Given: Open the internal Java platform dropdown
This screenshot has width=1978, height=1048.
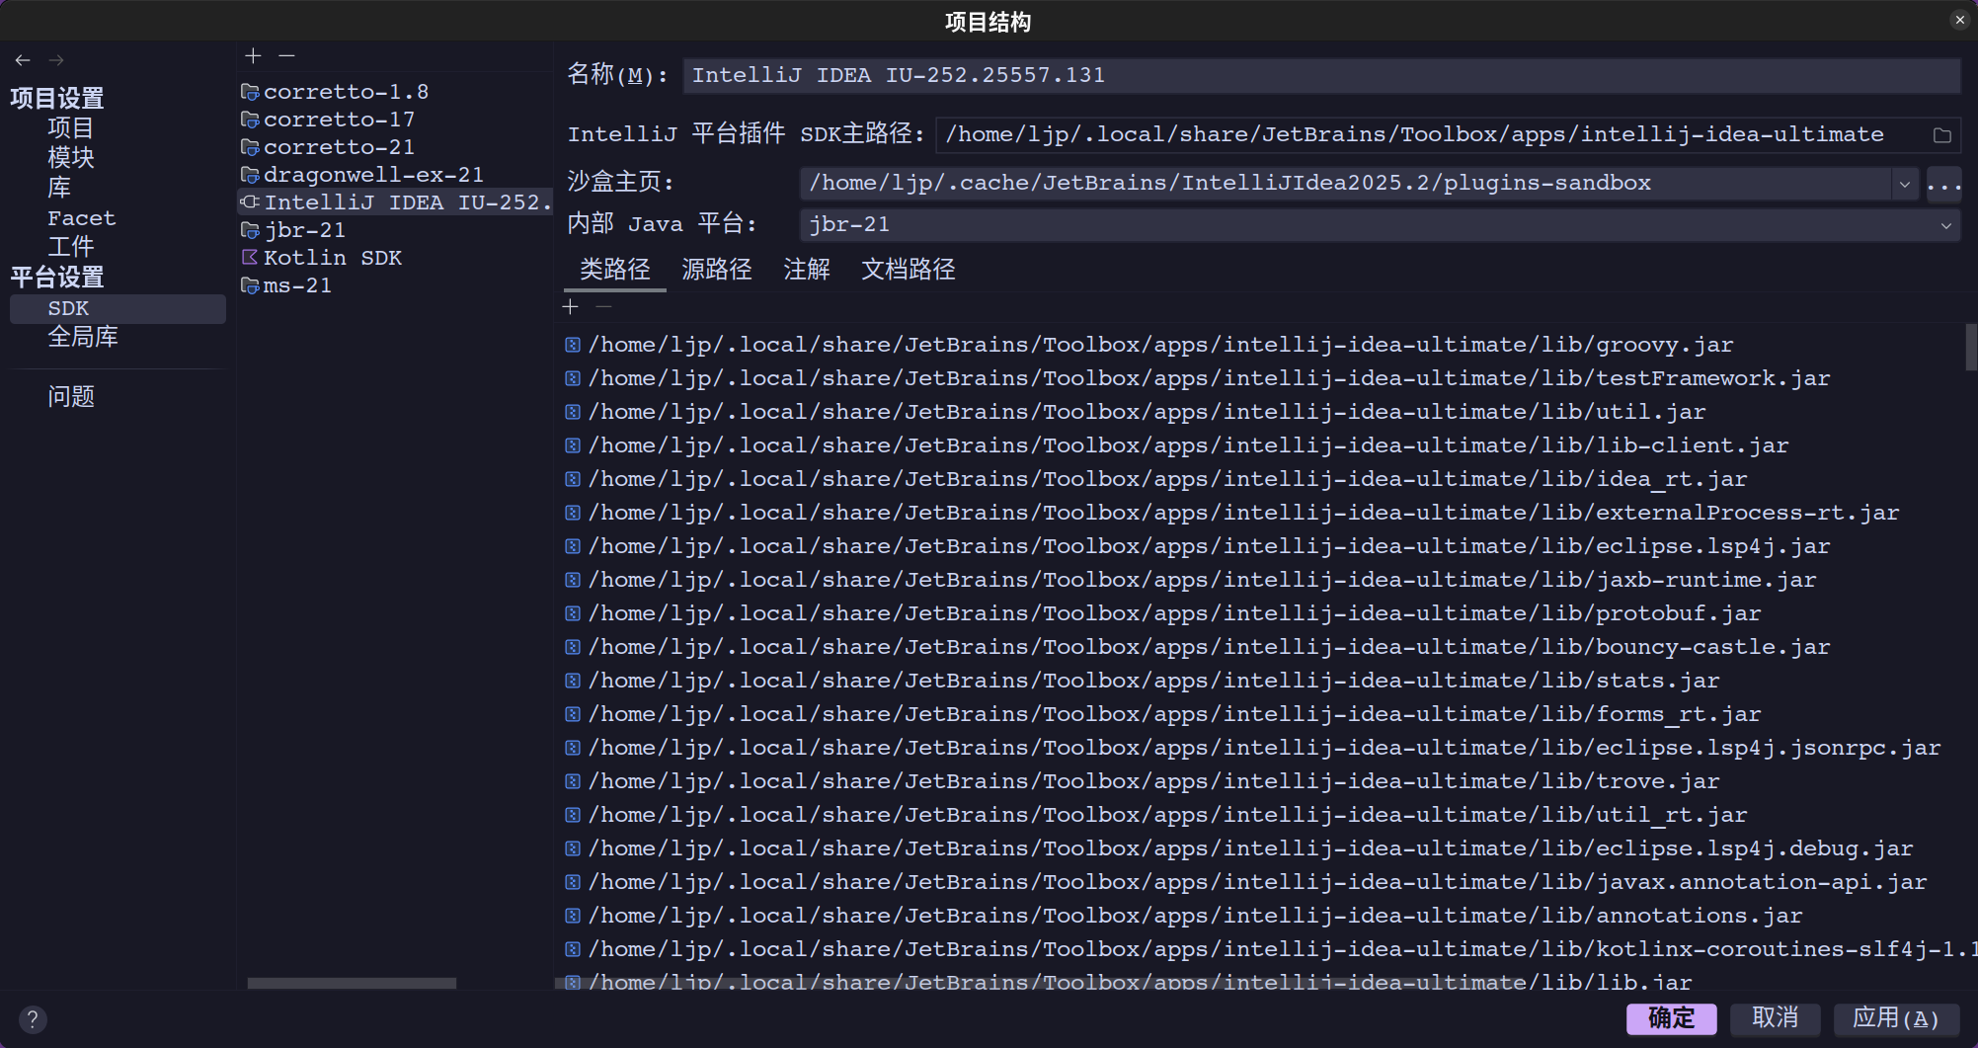Looking at the screenshot, I should [1944, 225].
